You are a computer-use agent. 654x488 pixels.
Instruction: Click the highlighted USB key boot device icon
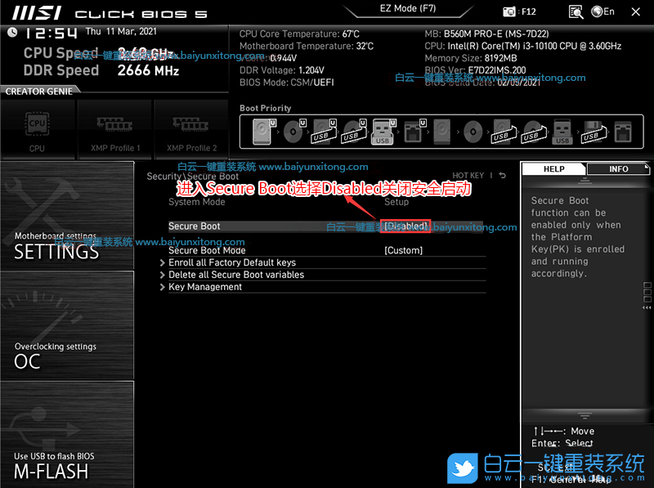[382, 132]
